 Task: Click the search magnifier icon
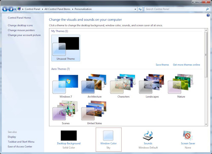tap(207, 9)
